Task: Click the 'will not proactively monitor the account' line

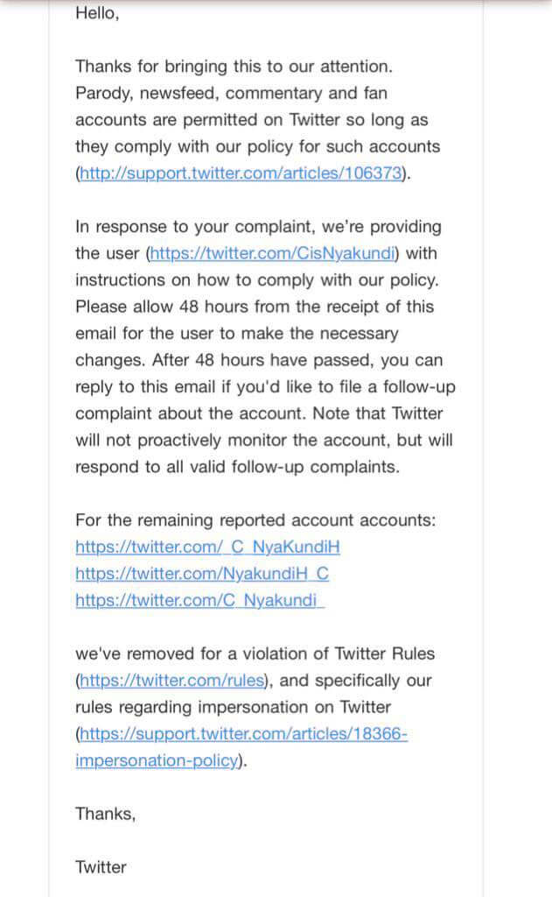Action: click(264, 440)
